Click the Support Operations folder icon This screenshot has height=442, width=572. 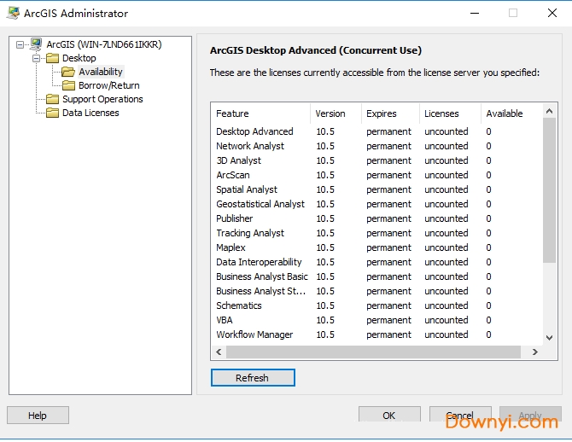pos(53,99)
